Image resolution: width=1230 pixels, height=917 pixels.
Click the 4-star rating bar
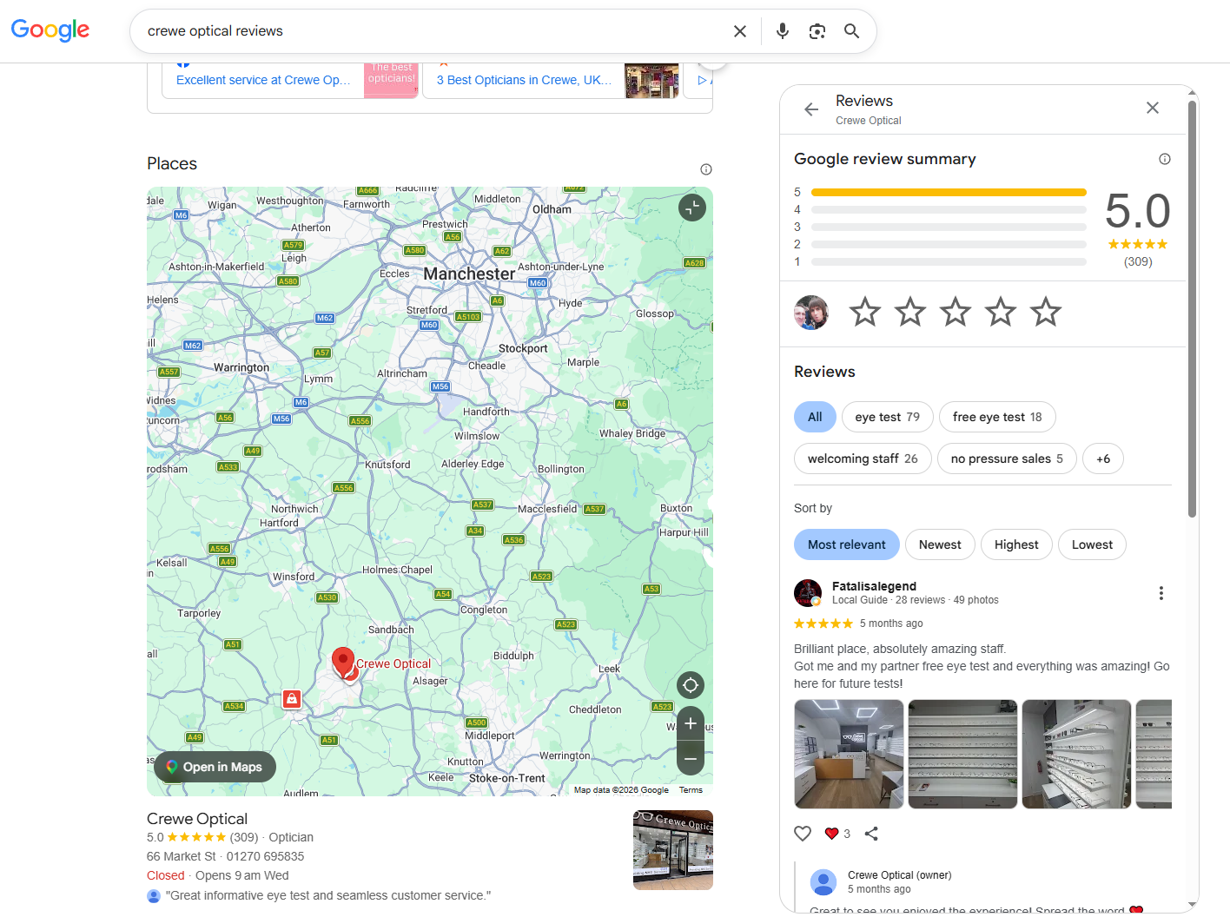tap(949, 209)
